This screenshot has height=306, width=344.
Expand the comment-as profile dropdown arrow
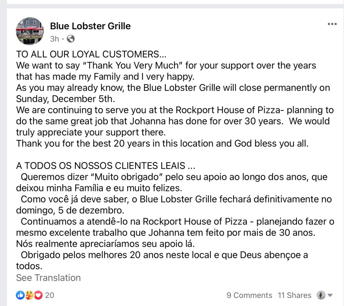pyautogui.click(x=330, y=295)
